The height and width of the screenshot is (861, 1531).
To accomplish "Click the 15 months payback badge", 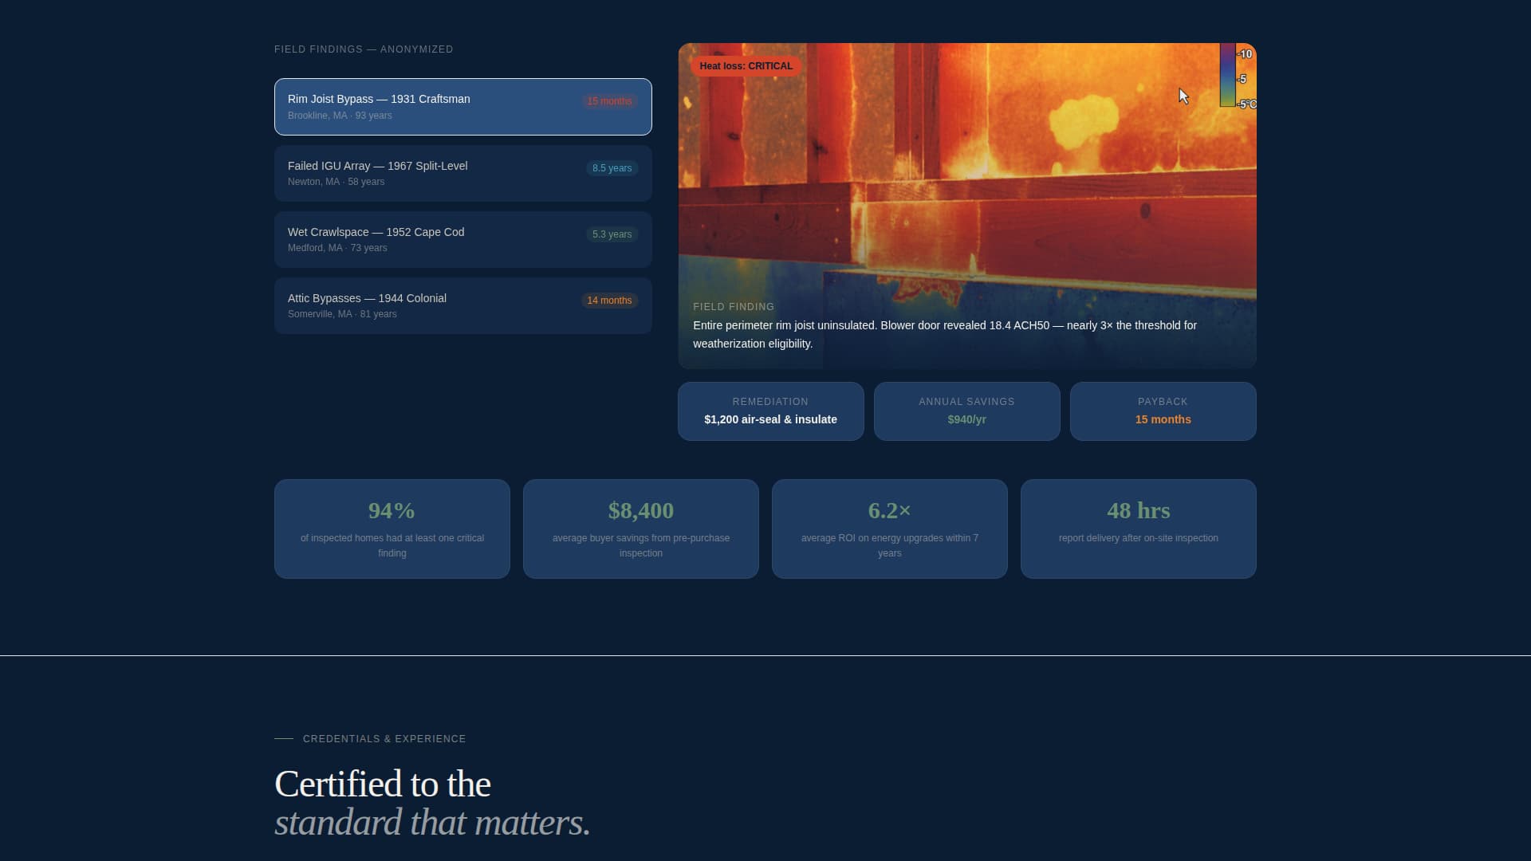I will coord(609,101).
